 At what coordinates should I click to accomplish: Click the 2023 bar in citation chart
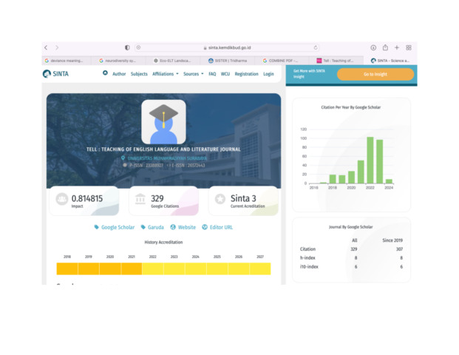[x=379, y=162]
